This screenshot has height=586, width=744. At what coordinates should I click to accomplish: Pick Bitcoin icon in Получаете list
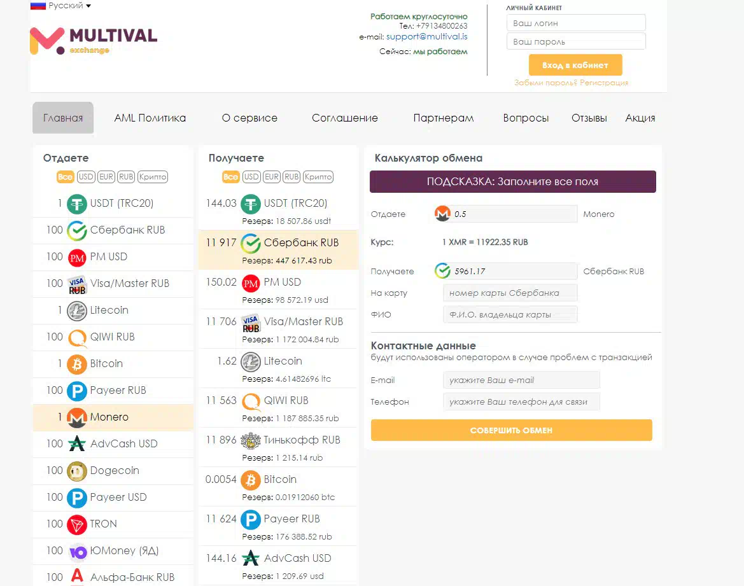251,480
